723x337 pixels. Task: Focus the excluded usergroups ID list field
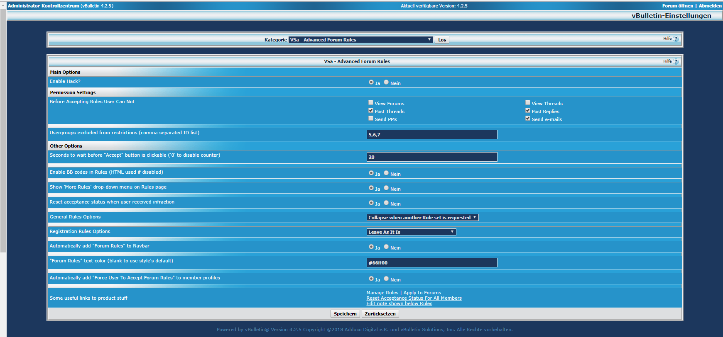(432, 135)
